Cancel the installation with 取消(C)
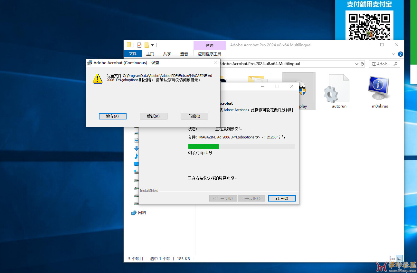This screenshot has height=273, width=417. tap(282, 198)
